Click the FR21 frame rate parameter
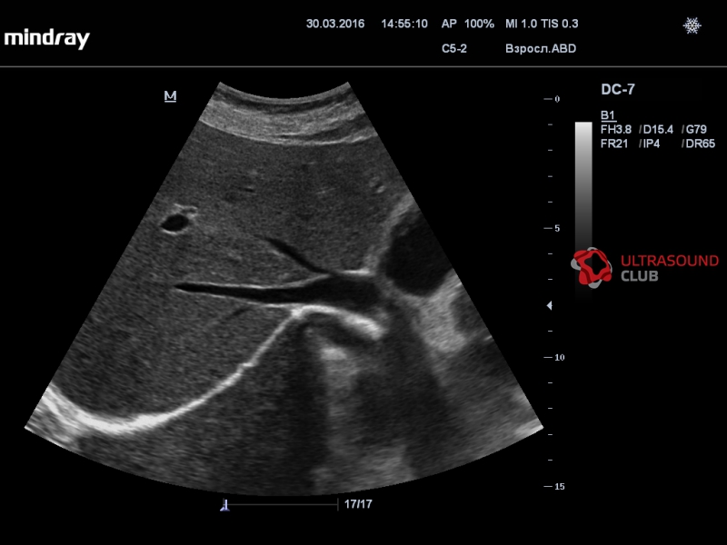Screen dimensions: 727x545 (614, 144)
